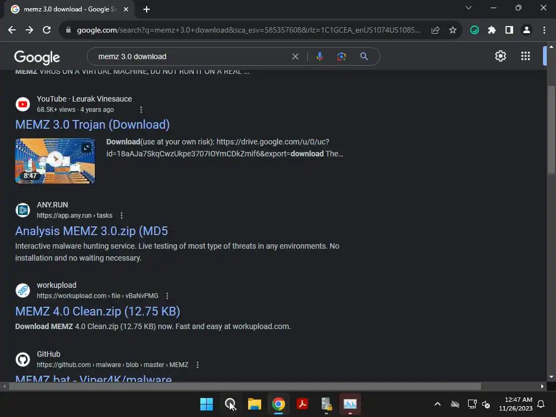Open Adobe Acrobat from taskbar
The image size is (556, 417).
[302, 404]
